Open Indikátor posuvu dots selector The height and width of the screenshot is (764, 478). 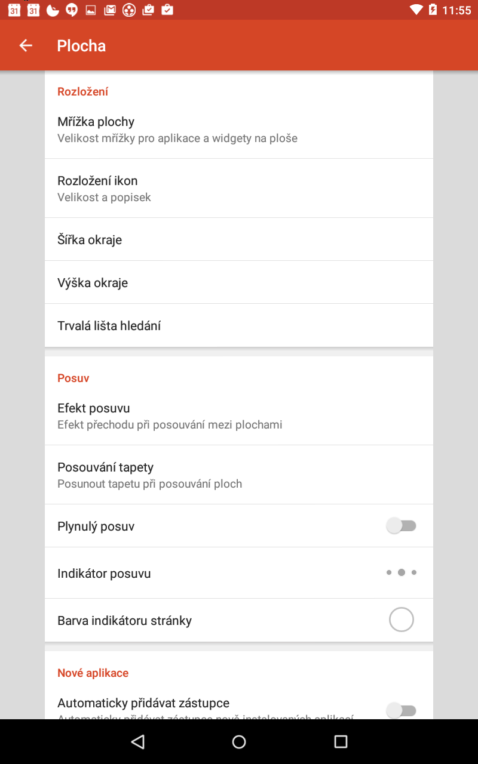click(401, 572)
